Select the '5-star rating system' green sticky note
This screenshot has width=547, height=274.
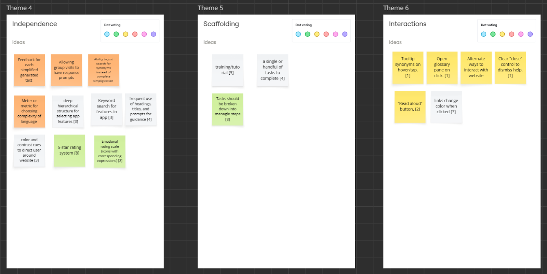pos(69,150)
